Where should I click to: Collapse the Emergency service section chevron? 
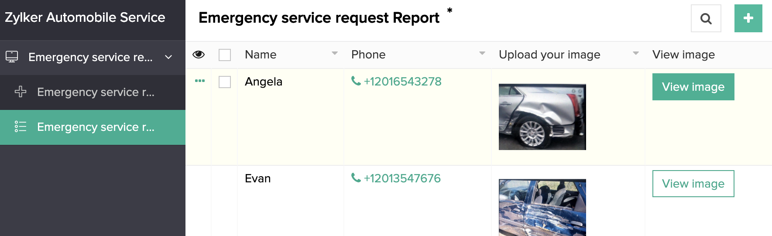[x=168, y=57]
